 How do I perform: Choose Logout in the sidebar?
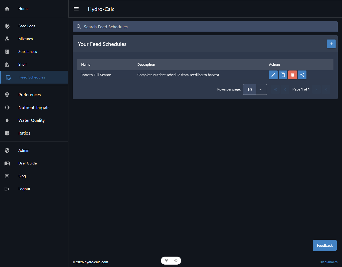click(x=34, y=189)
